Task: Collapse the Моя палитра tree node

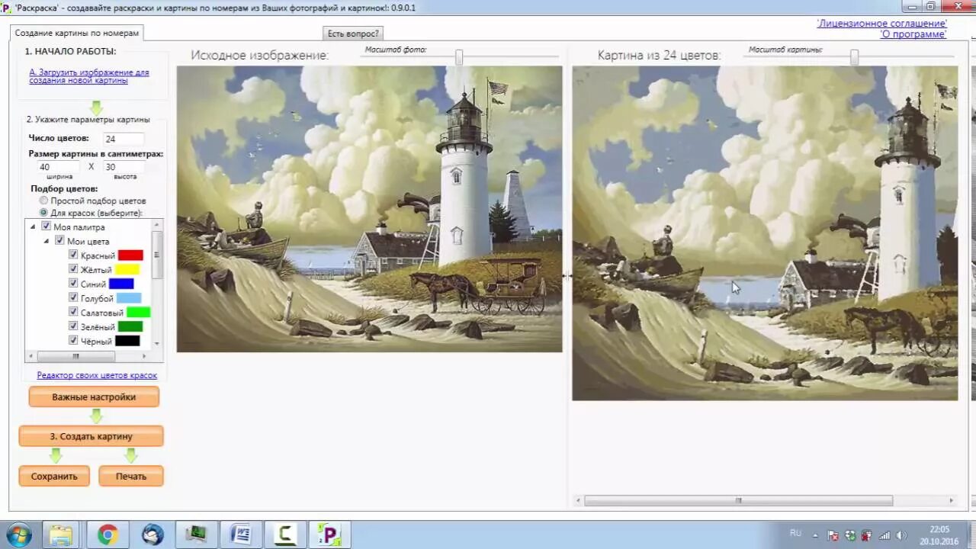Action: (33, 226)
